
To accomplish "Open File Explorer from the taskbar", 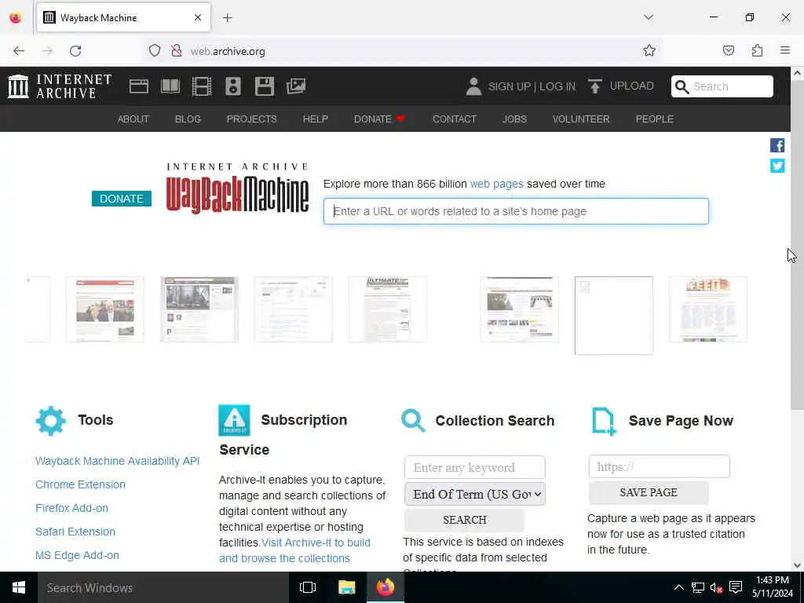I will 346,587.
